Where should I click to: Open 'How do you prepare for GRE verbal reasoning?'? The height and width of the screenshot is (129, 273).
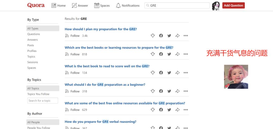[100, 122]
